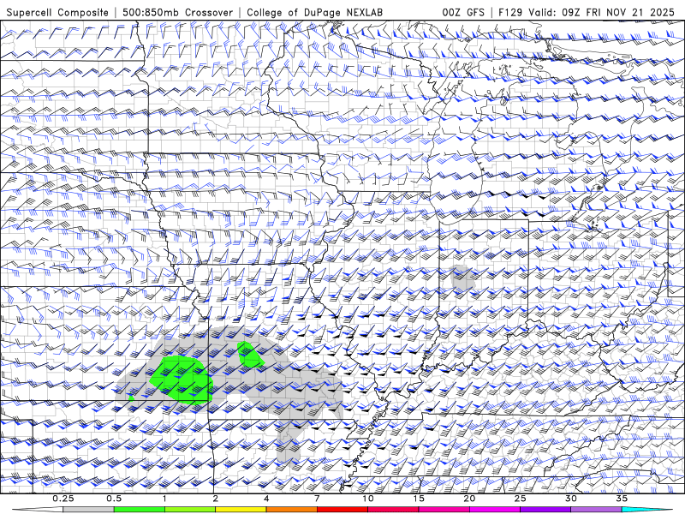Click the legend value 25
The image size is (685, 514).
pyautogui.click(x=520, y=499)
